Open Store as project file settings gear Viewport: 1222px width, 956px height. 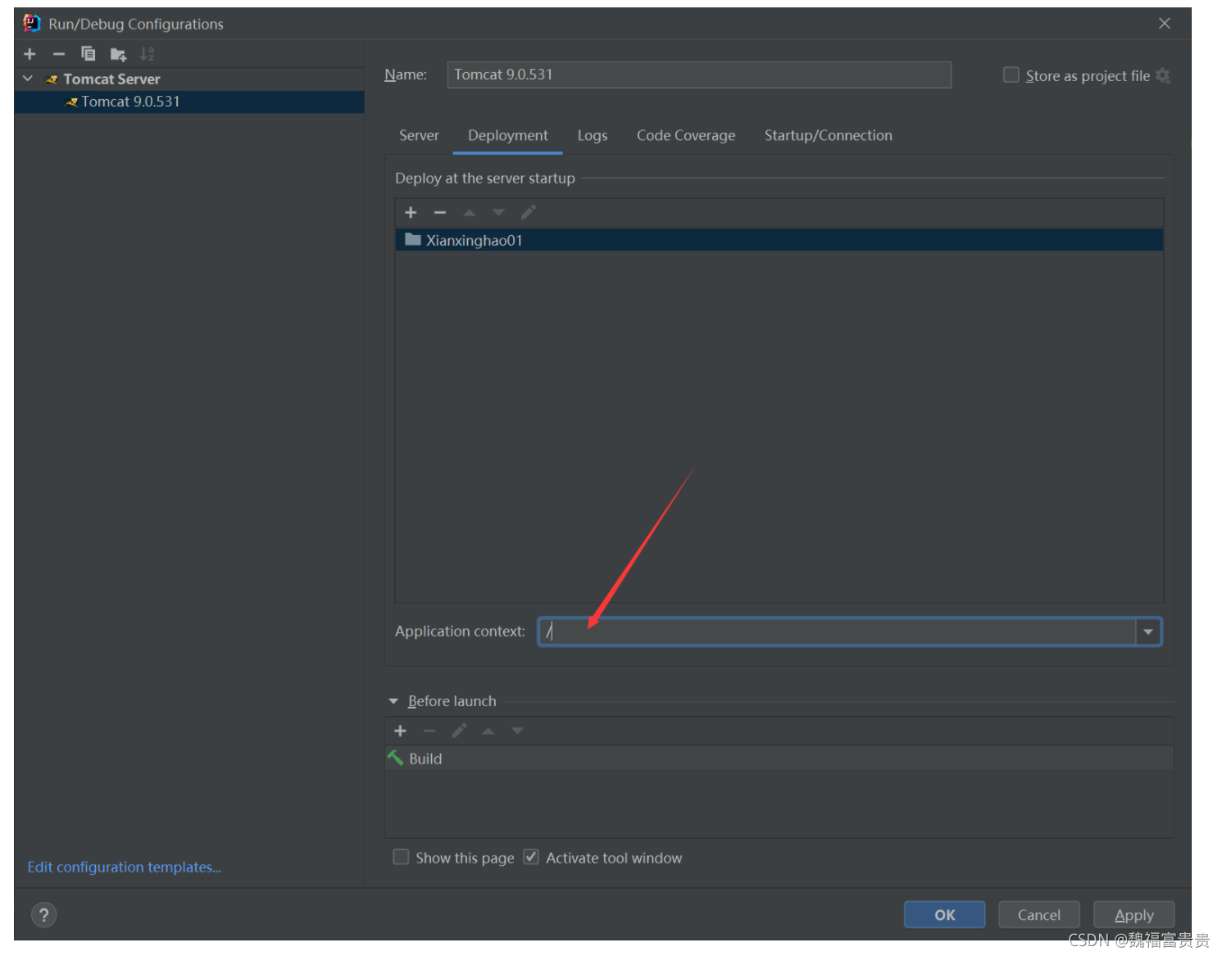click(x=1163, y=75)
